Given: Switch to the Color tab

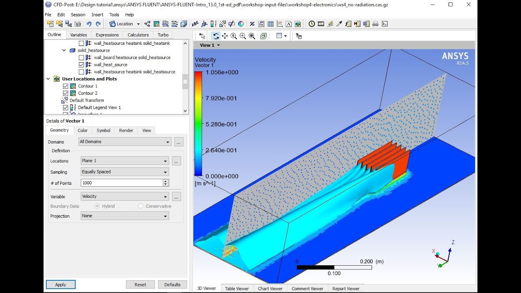Looking at the screenshot, I should click(83, 131).
